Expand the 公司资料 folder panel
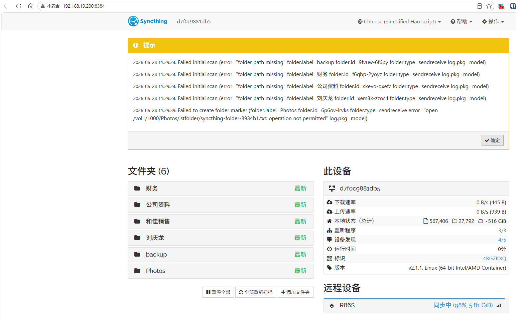Viewport: 516px width, 320px height. click(x=221, y=205)
